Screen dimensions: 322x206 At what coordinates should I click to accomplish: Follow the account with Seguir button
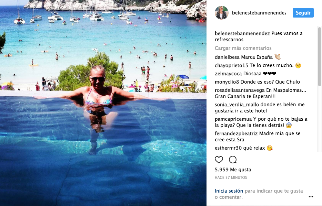pyautogui.click(x=303, y=13)
